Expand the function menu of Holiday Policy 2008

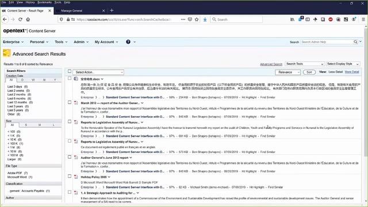(x=109, y=177)
